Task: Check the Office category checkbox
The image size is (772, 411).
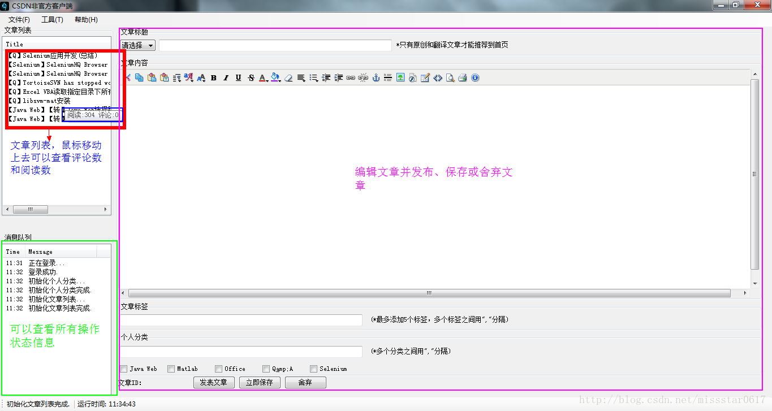Action: pos(219,369)
